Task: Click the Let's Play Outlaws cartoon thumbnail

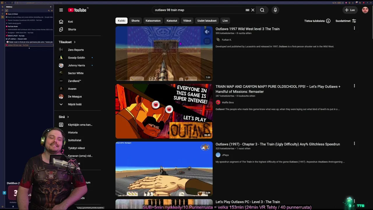Action: pyautogui.click(x=164, y=111)
